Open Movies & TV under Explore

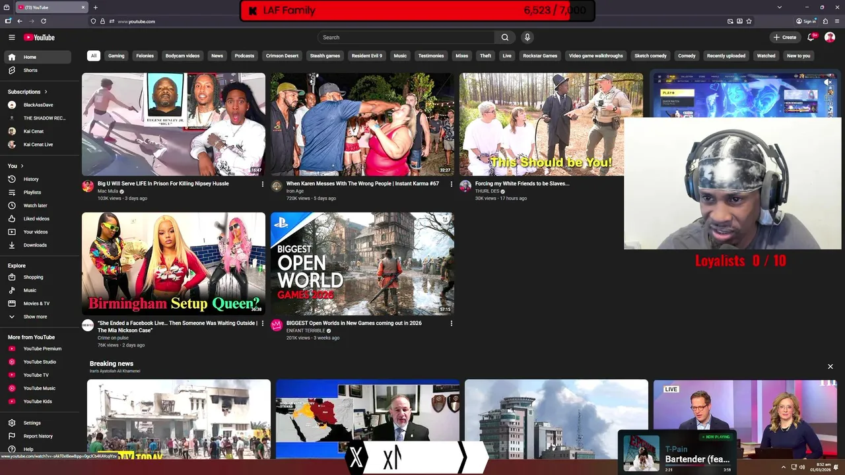point(37,303)
